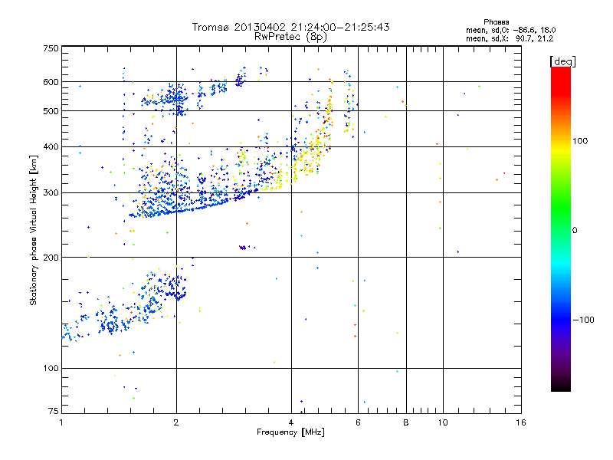Click the 'mean, sd,O: -86.6, 18.0' line
This screenshot has width=613, height=460.
[x=510, y=30]
